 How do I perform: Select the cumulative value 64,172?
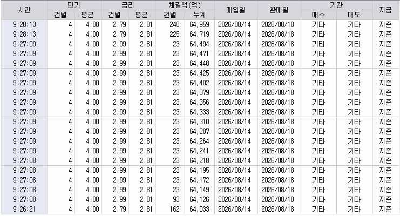pos(199,180)
